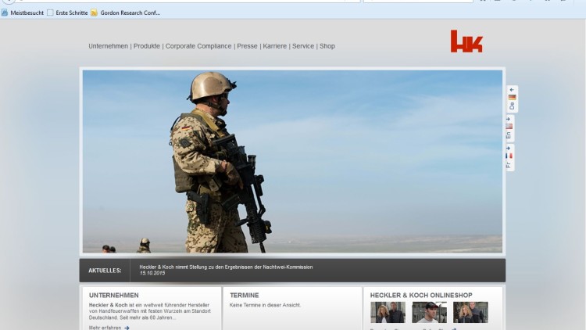586x330 pixels.
Task: Click the middle onlineshop product thumbnail
Action: click(429, 312)
